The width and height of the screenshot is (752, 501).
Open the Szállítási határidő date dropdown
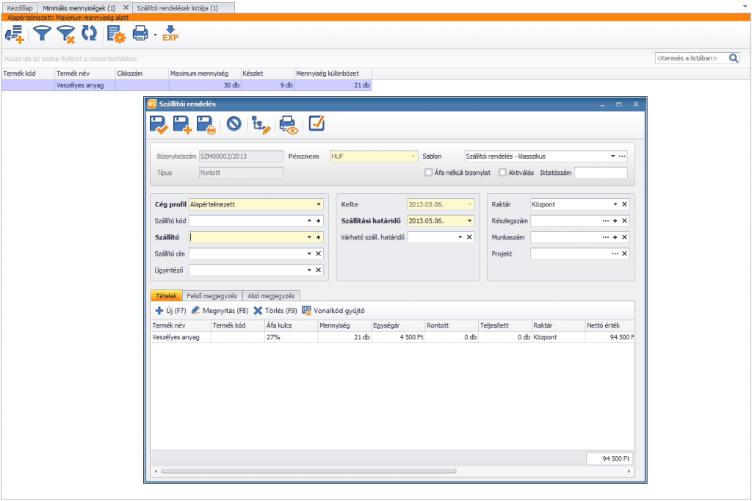[469, 220]
